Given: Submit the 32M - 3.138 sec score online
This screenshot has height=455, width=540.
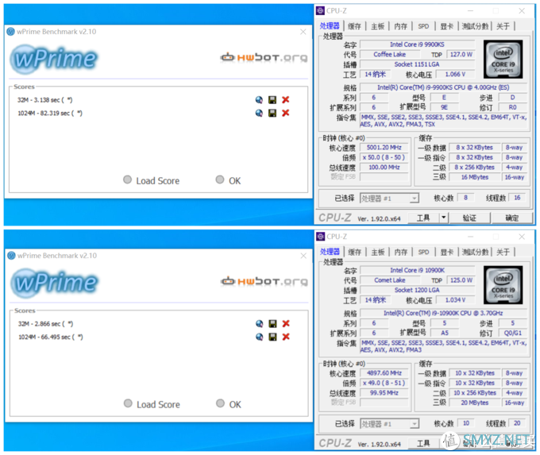Looking at the screenshot, I should (x=259, y=100).
